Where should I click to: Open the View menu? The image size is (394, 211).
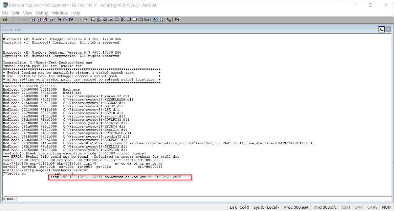pyautogui.click(x=28, y=13)
